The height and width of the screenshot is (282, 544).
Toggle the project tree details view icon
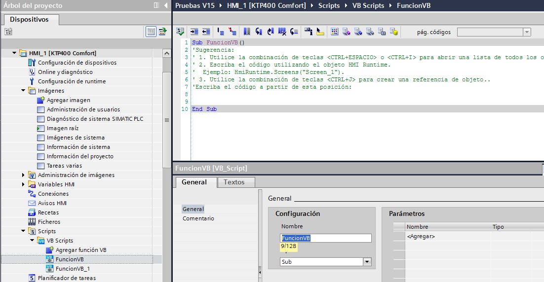(151, 32)
